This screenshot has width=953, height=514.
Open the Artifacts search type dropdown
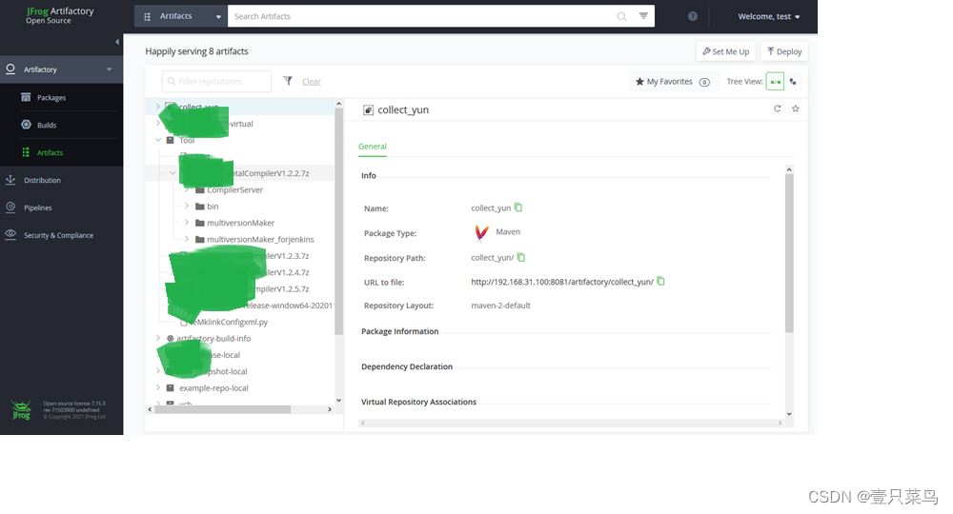180,16
